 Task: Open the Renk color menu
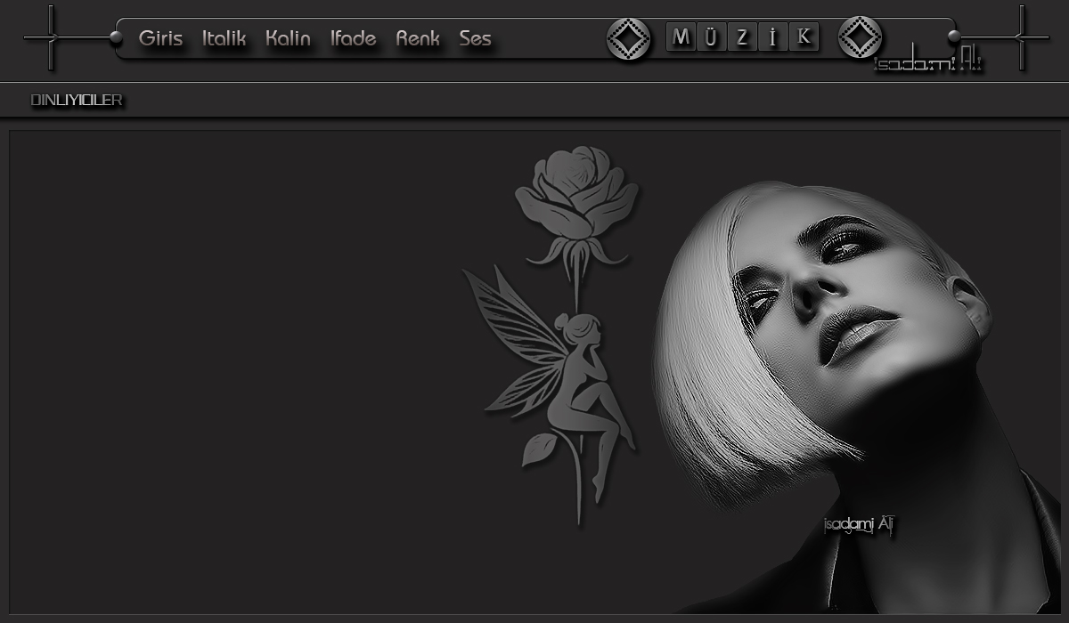[x=418, y=38]
